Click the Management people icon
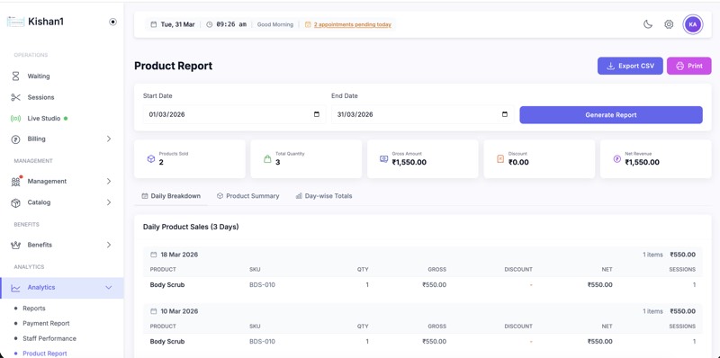 16,182
